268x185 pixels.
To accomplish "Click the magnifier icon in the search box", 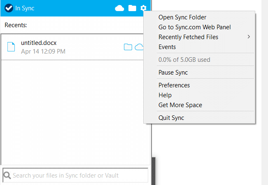I will click(7, 175).
